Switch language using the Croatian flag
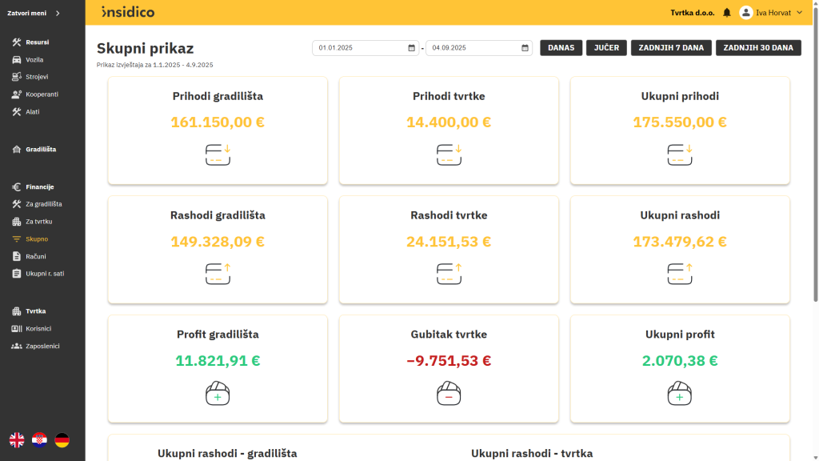Viewport: 819px width, 461px height. coord(38,439)
